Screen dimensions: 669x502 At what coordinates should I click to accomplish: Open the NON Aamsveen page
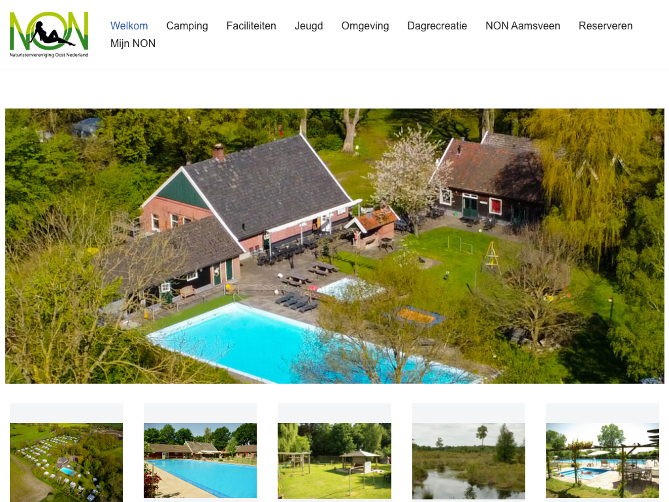pyautogui.click(x=523, y=25)
